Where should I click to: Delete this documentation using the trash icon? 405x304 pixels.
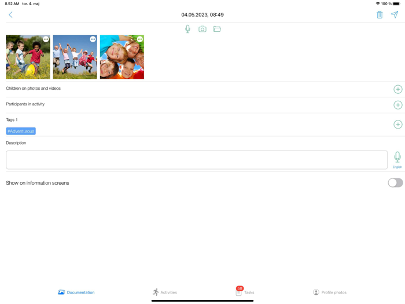(380, 14)
